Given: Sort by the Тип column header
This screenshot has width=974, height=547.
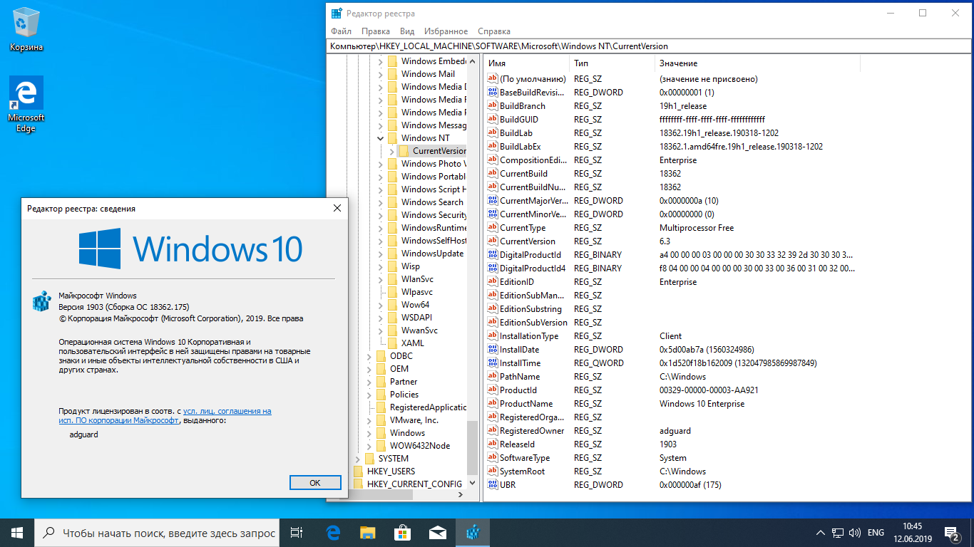Looking at the screenshot, I should pos(612,63).
